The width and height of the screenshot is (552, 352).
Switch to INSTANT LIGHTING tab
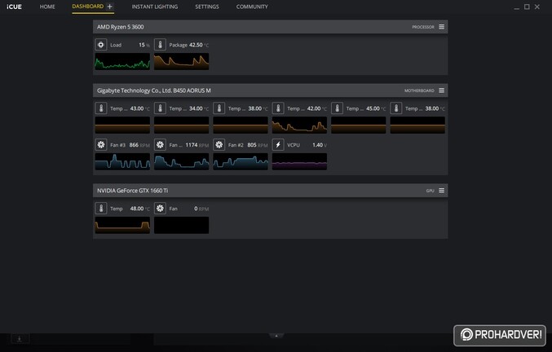coord(155,7)
